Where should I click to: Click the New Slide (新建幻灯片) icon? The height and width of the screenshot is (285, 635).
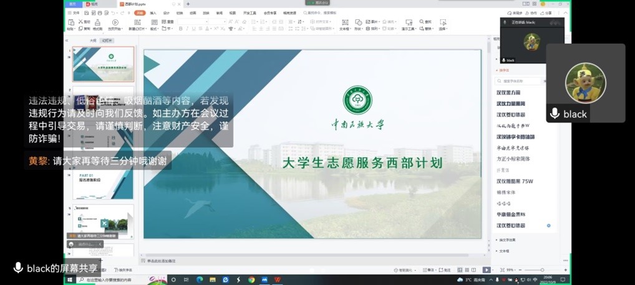pos(137,22)
